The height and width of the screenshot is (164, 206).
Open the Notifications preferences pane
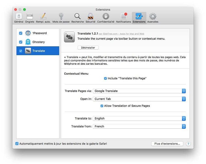[124, 18]
